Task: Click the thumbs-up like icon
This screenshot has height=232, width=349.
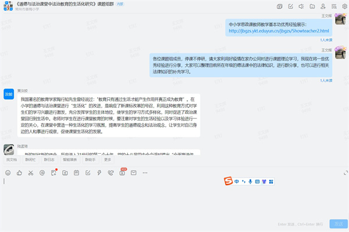Action: coord(19,172)
